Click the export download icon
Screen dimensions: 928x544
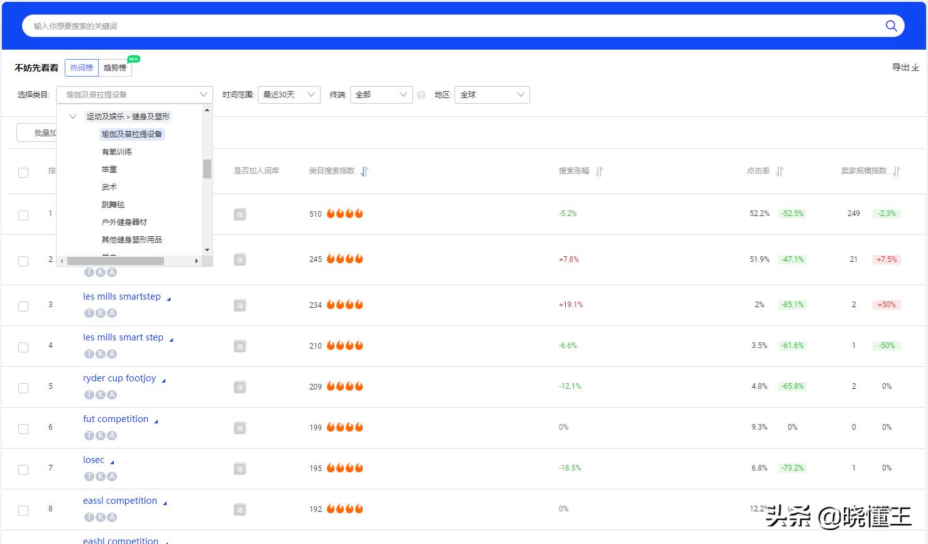(x=915, y=67)
